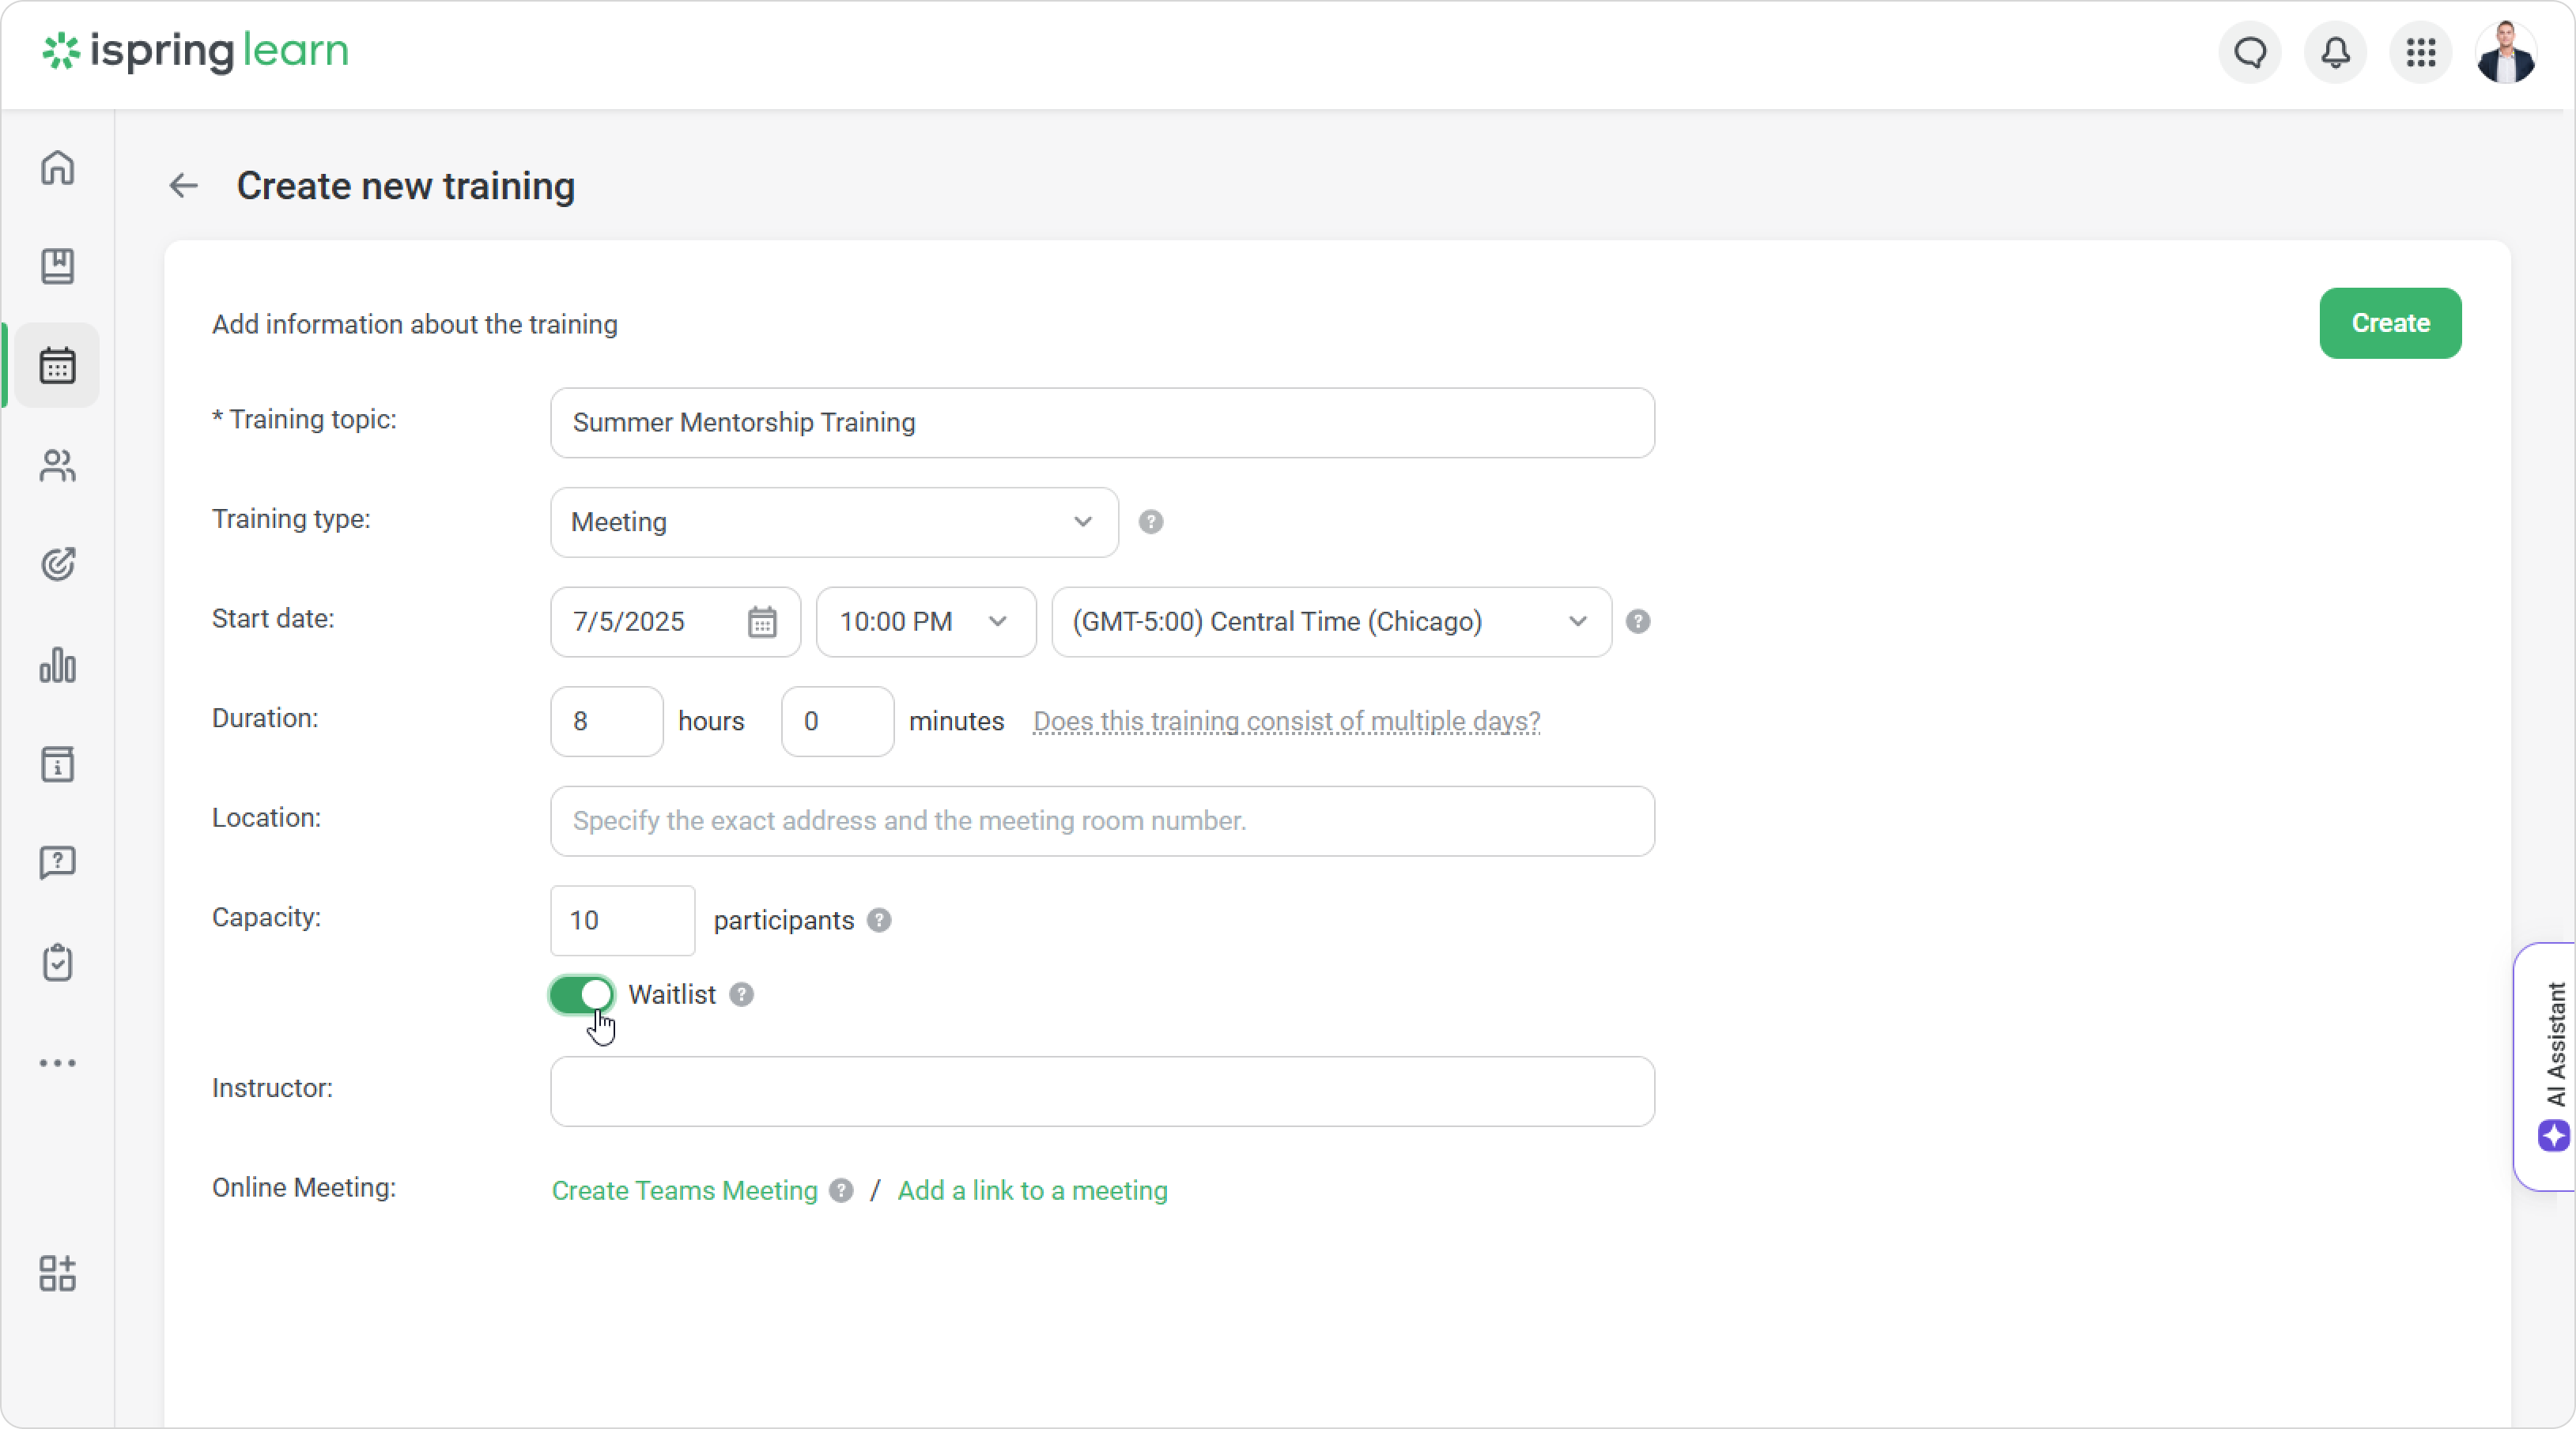Screen dimensions: 2576x1429
Task: Click the Create Teams Meeting link
Action: (685, 1191)
